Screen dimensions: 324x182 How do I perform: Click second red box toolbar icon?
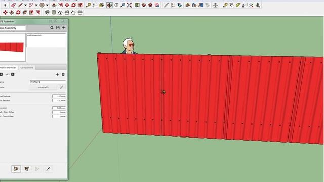150,5
